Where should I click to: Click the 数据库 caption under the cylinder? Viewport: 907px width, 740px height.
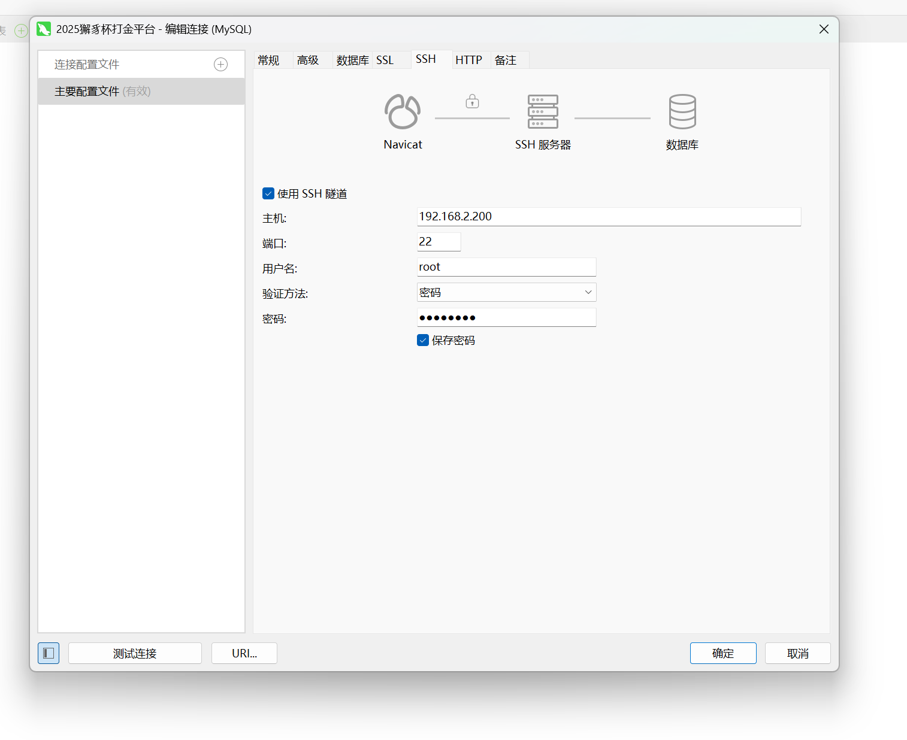click(x=682, y=145)
